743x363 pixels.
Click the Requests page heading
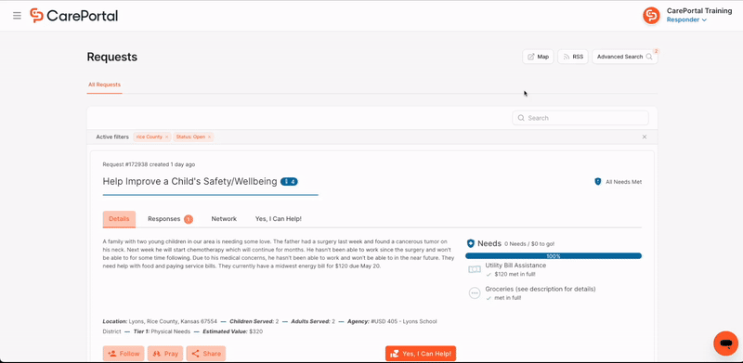(x=112, y=57)
